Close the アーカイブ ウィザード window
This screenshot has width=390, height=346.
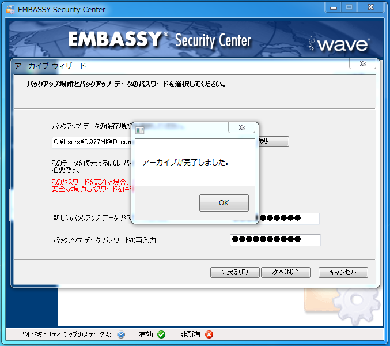[x=363, y=64]
